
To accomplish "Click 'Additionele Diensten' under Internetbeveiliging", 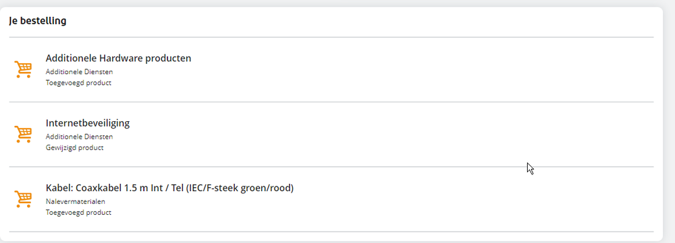I will pos(79,137).
